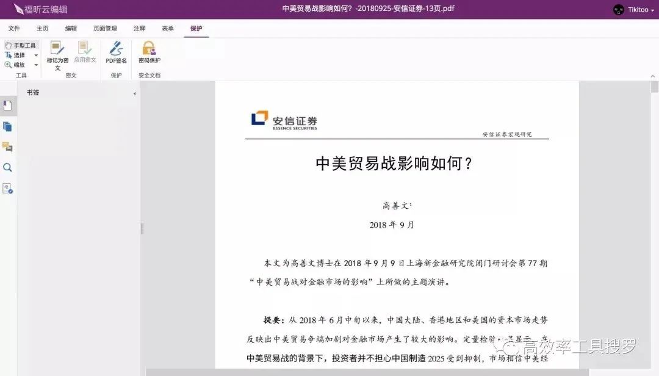Switch to the 注释 ribbon tab
The height and width of the screenshot is (376, 659).
coord(139,28)
